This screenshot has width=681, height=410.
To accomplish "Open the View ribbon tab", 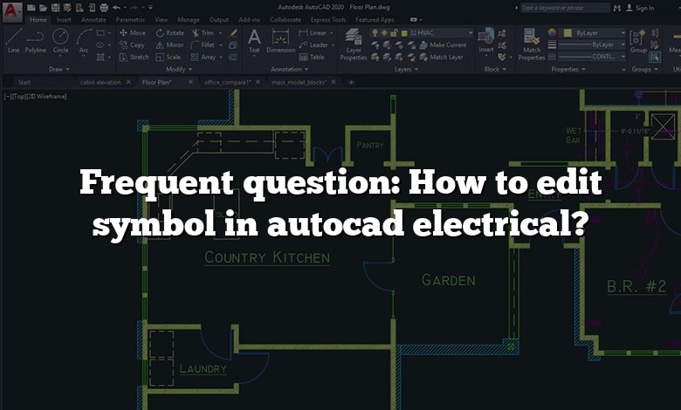I will pyautogui.click(x=162, y=19).
